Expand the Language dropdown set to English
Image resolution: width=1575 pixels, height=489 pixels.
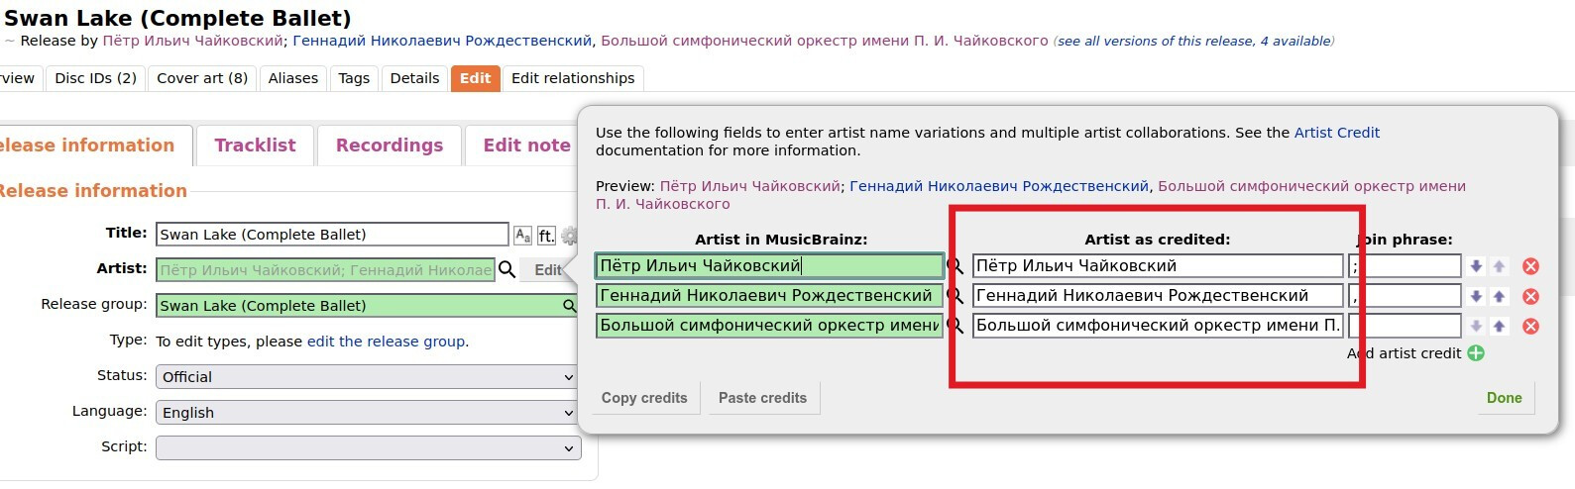coord(367,413)
